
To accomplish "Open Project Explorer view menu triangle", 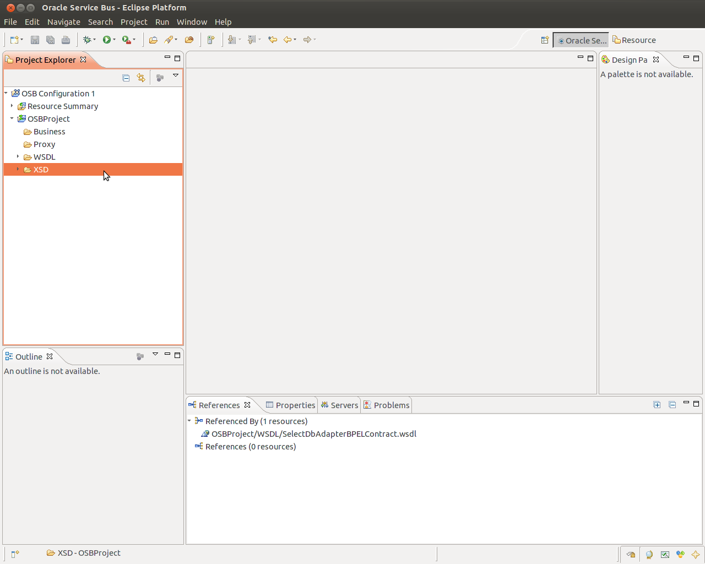I will (176, 75).
